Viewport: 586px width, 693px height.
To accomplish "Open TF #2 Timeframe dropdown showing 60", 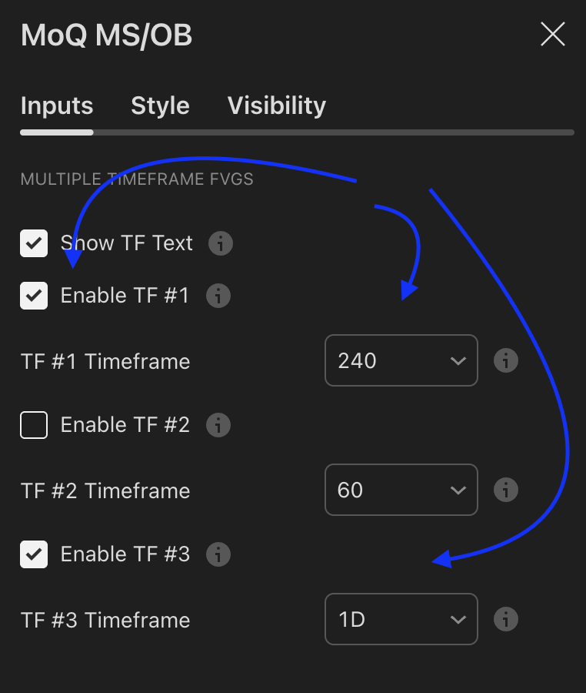I will pos(401,490).
